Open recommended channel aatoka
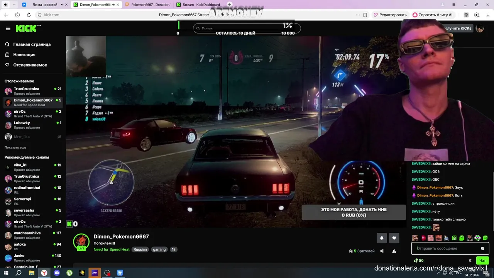 (x=33, y=247)
